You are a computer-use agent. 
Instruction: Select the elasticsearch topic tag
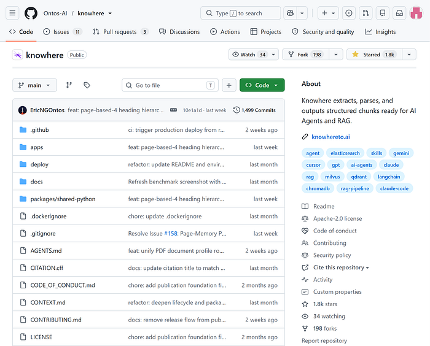pos(345,153)
